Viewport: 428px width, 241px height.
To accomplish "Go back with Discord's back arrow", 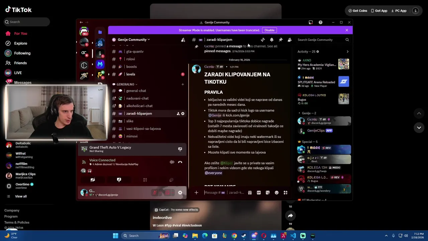I will [x=81, y=22].
